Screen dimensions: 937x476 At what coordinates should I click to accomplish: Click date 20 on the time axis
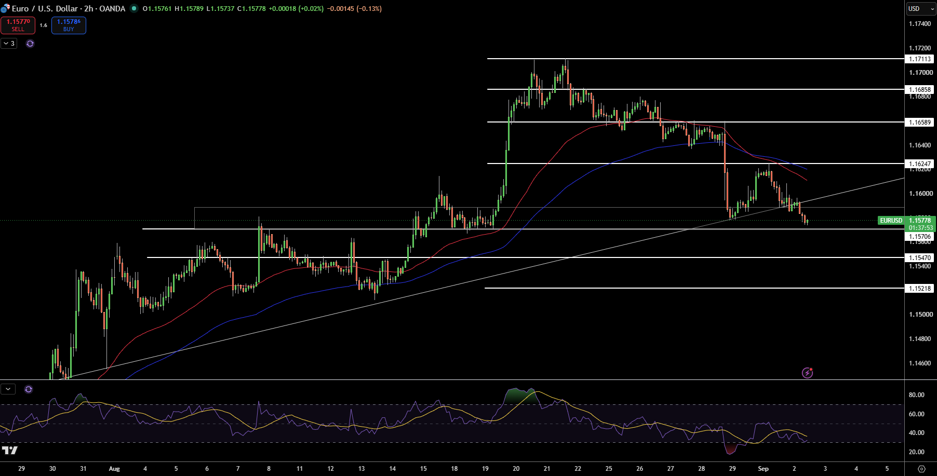[x=516, y=469]
